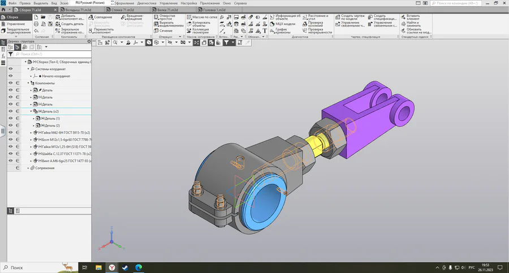
Task: Expand the Сопряжения tree node
Action: point(28,168)
